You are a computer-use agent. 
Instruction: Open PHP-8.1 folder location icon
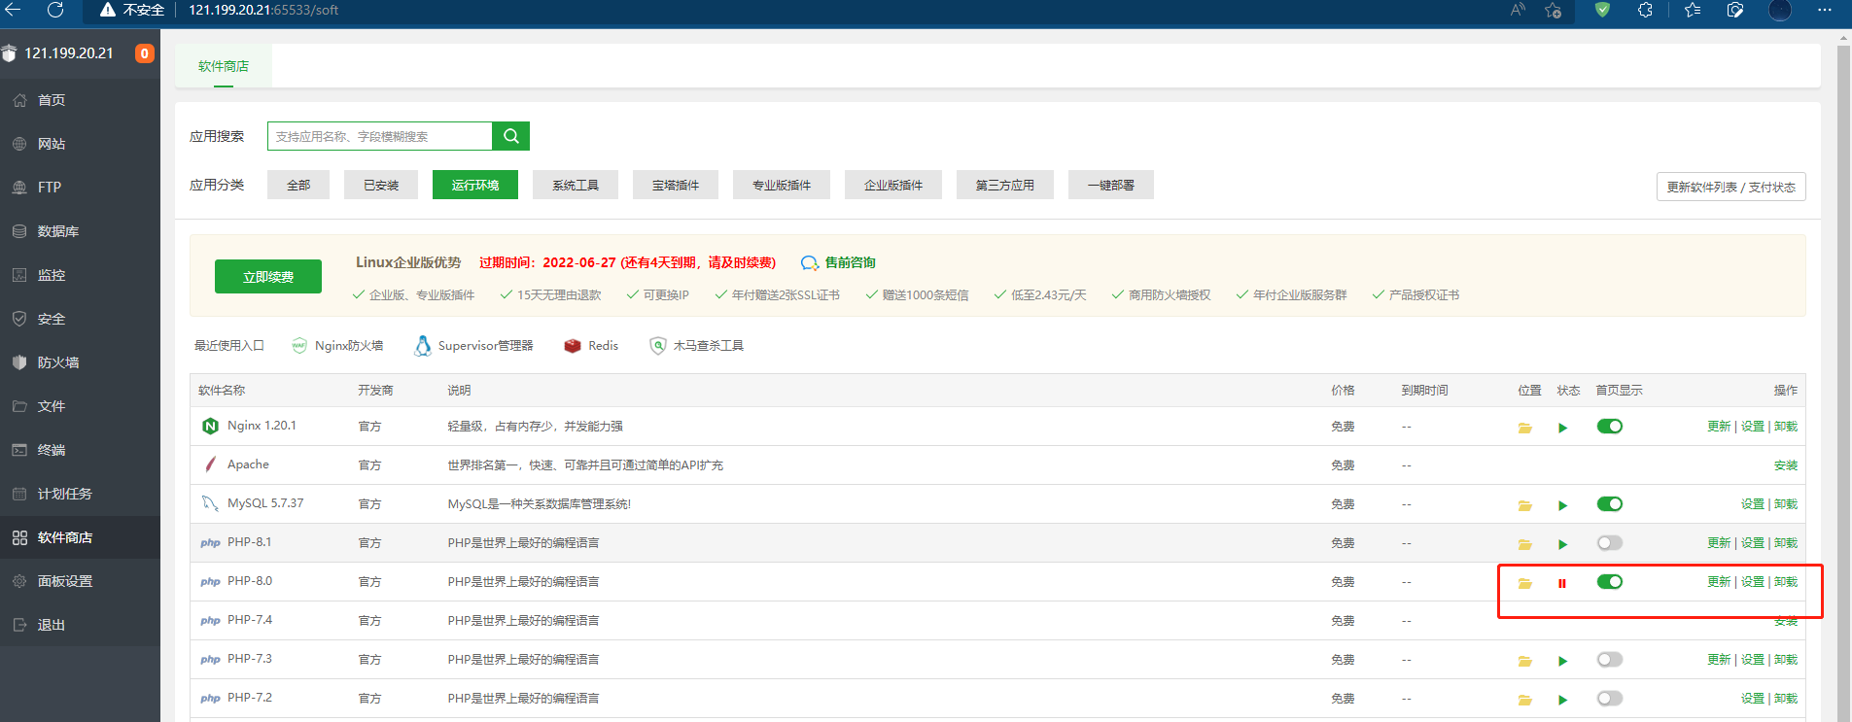[x=1524, y=544]
